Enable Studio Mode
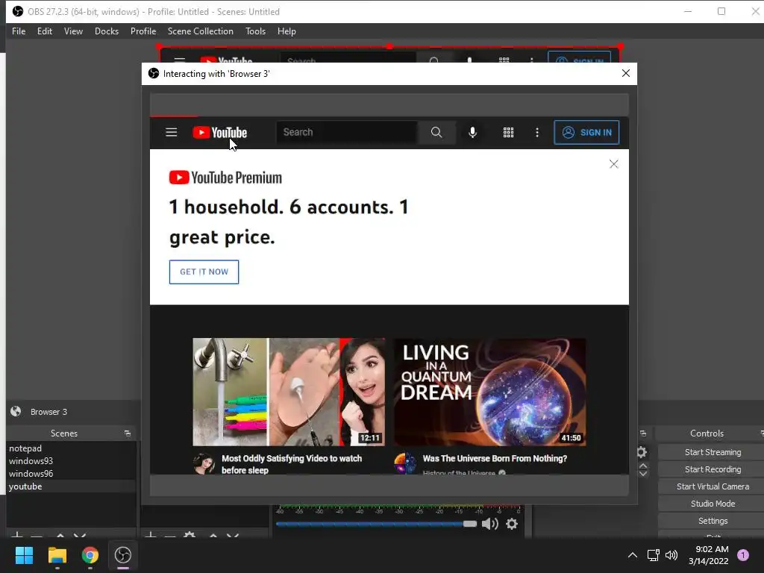 pos(713,504)
